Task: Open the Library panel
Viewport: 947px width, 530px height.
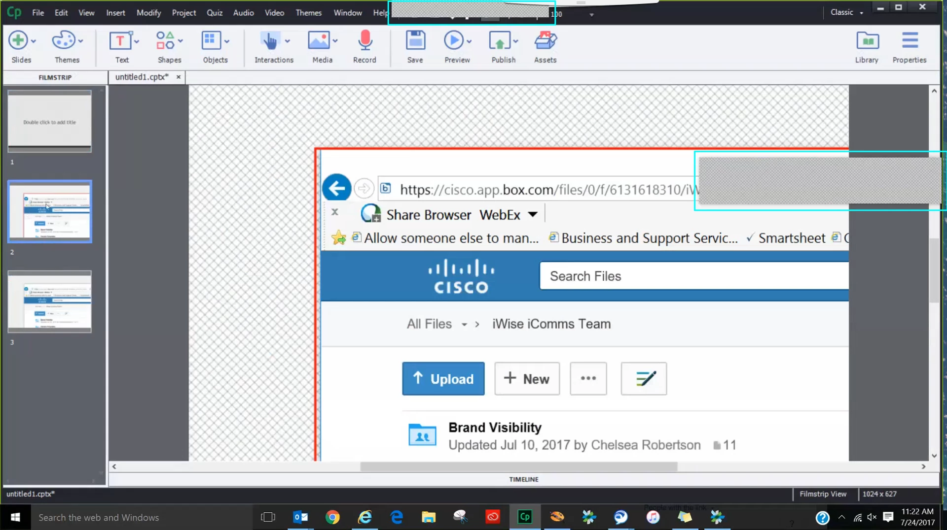Action: point(868,40)
